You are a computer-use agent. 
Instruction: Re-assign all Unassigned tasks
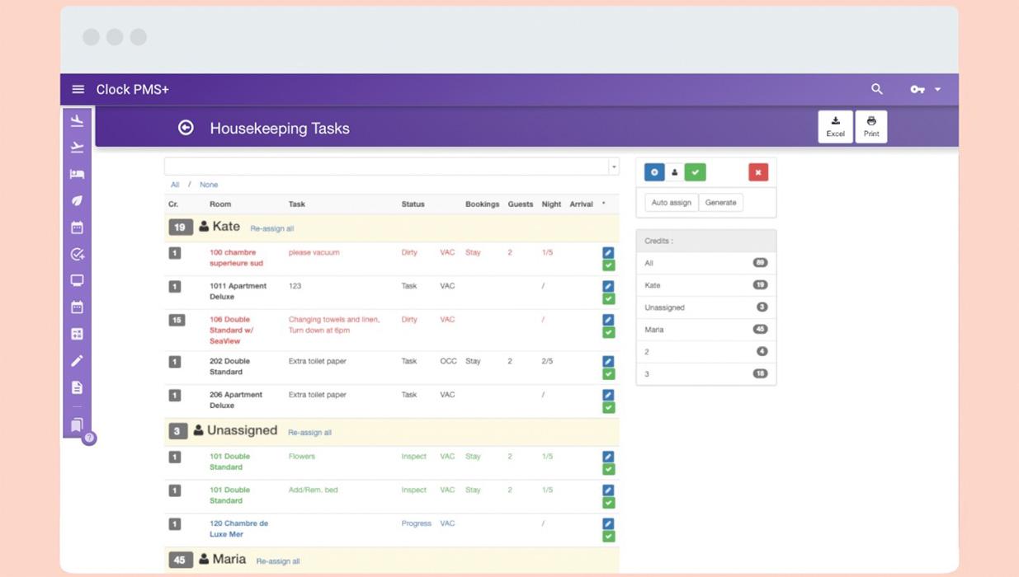point(309,433)
